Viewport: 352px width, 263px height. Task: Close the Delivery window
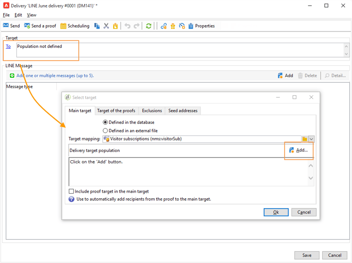[343, 6]
